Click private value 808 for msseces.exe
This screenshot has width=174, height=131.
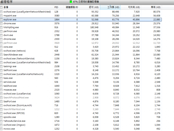(158, 90)
